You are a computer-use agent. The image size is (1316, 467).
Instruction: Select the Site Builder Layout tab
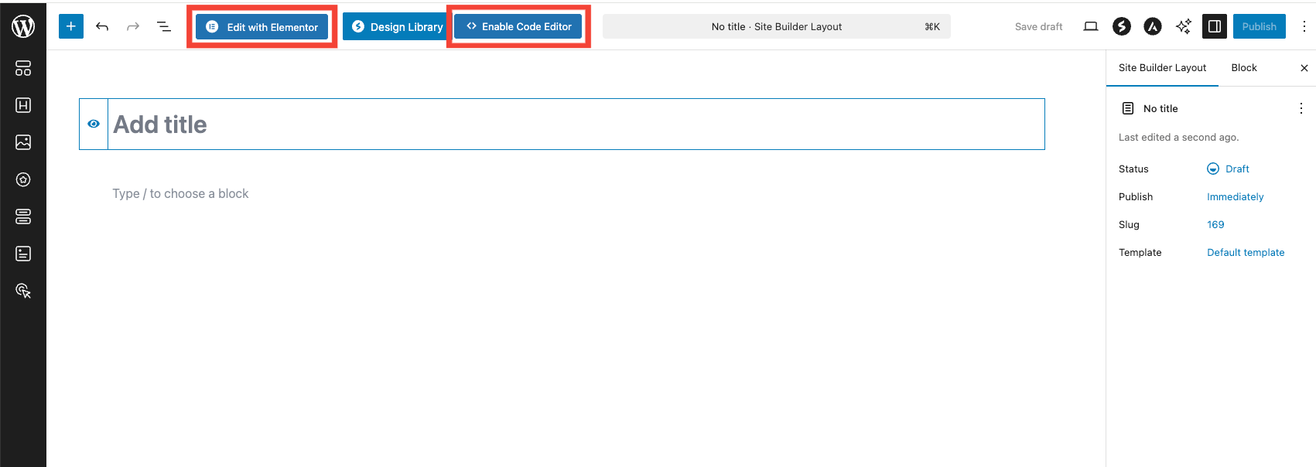1162,67
